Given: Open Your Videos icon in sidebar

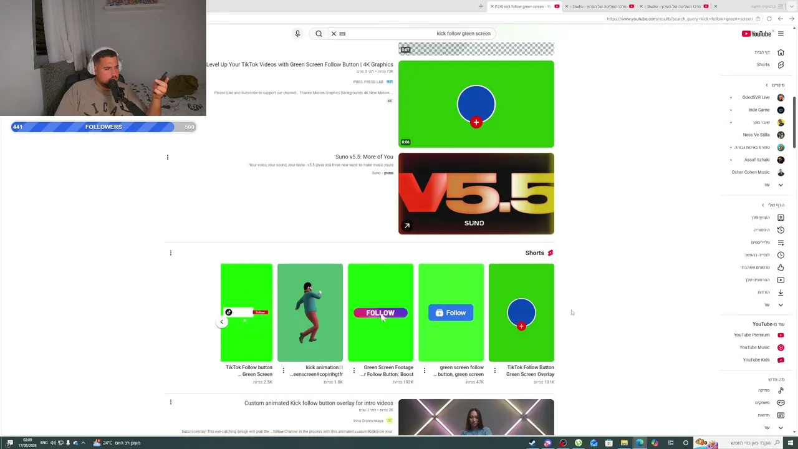Looking at the screenshot, I should [x=781, y=280].
